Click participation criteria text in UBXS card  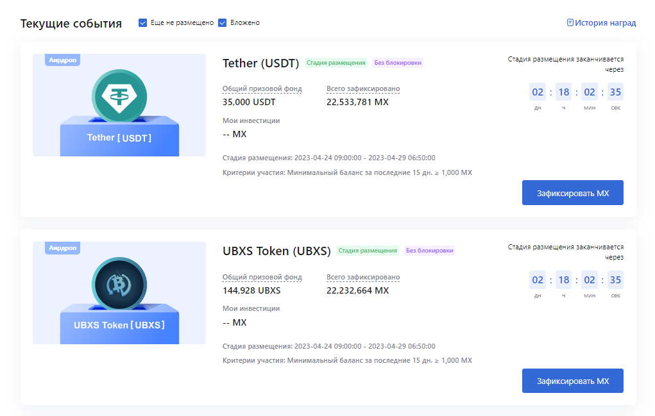coord(347,360)
